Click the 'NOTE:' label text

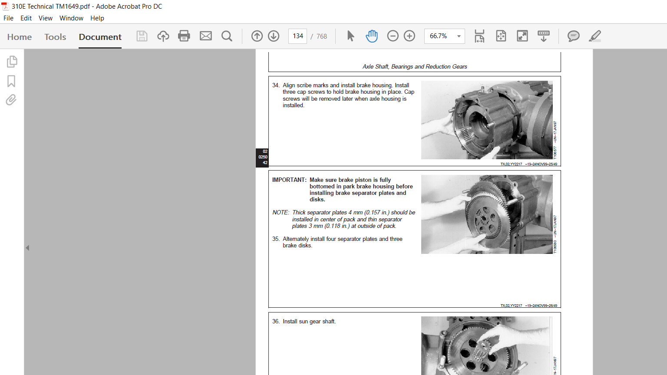pyautogui.click(x=281, y=213)
